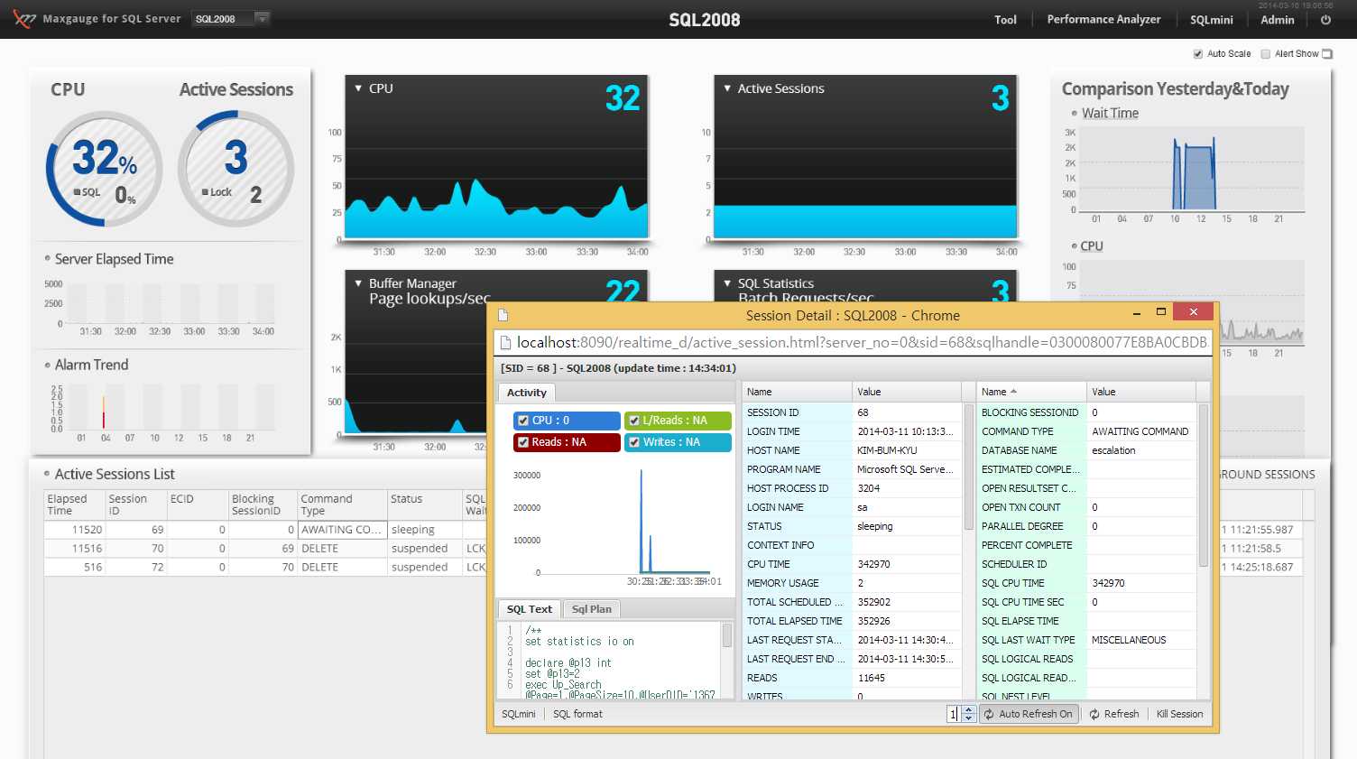The height and width of the screenshot is (759, 1357).
Task: Click the SQL2008 title in the header
Action: [705, 20]
